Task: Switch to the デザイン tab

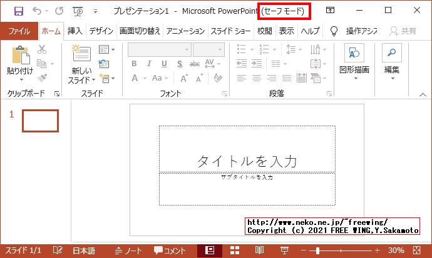Action: tap(101, 31)
